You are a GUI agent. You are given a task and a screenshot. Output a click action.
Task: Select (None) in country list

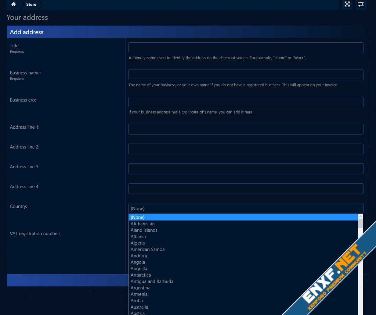(137, 217)
